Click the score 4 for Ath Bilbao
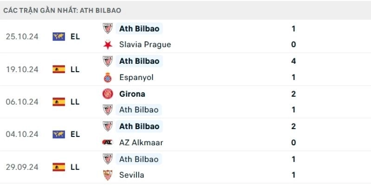The height and width of the screenshot is (185, 371). (294, 61)
